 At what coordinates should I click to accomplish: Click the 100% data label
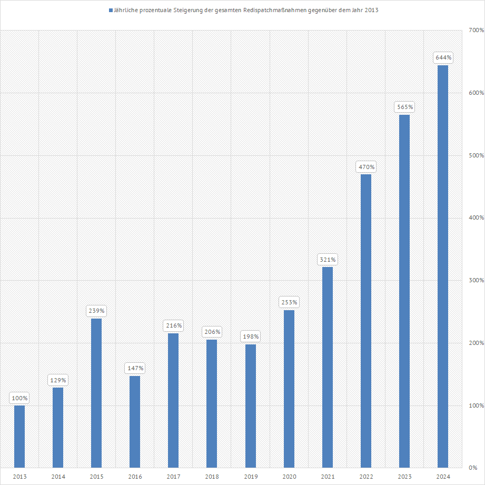(19, 398)
